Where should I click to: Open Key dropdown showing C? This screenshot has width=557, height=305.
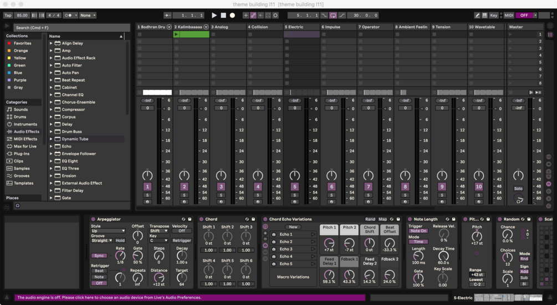coord(159,241)
